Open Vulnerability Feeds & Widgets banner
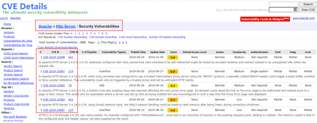This screenshot has height=123, width=317. pos(265,19)
